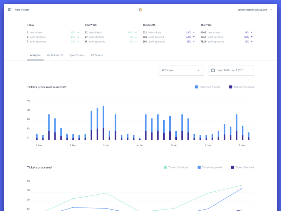The image size is (281, 211).
Task: Click the calendar icon in date field
Action: click(x=213, y=70)
